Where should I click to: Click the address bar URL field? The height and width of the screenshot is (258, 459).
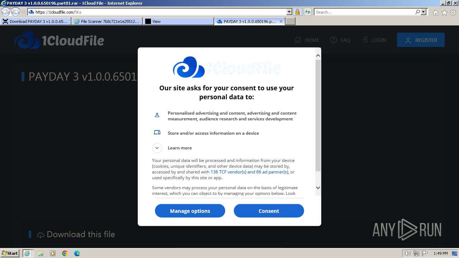[160, 12]
